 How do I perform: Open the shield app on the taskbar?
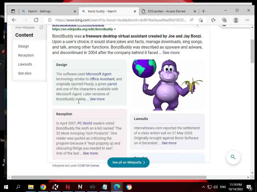pos(129,187)
